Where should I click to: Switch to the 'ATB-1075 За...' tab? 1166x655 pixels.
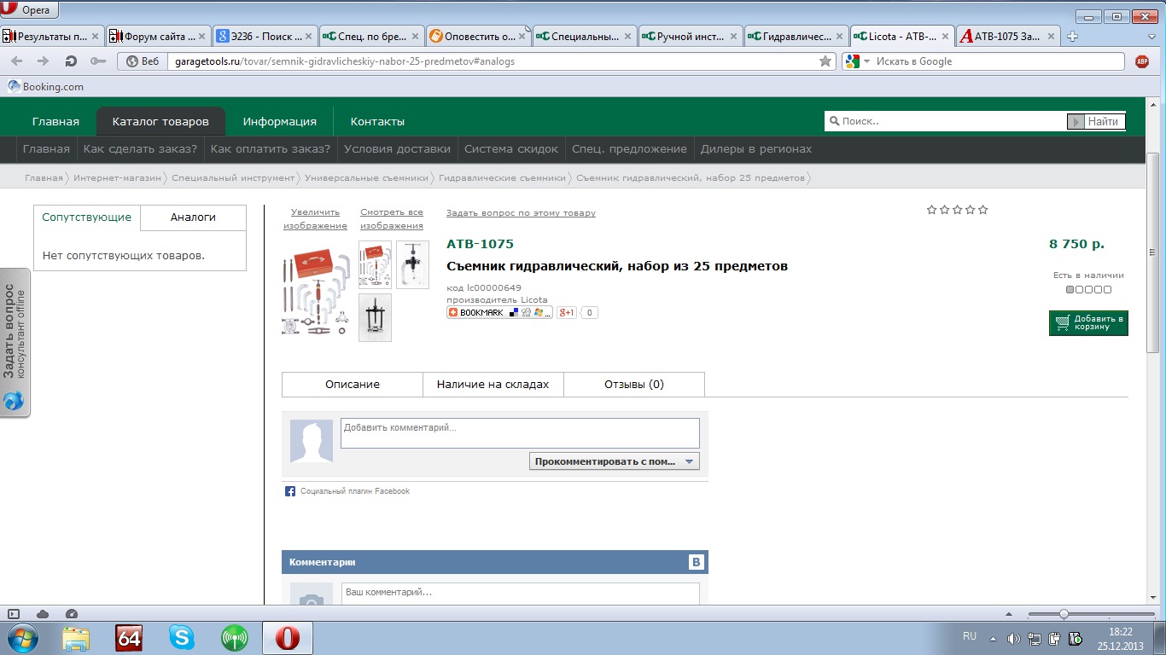1008,37
